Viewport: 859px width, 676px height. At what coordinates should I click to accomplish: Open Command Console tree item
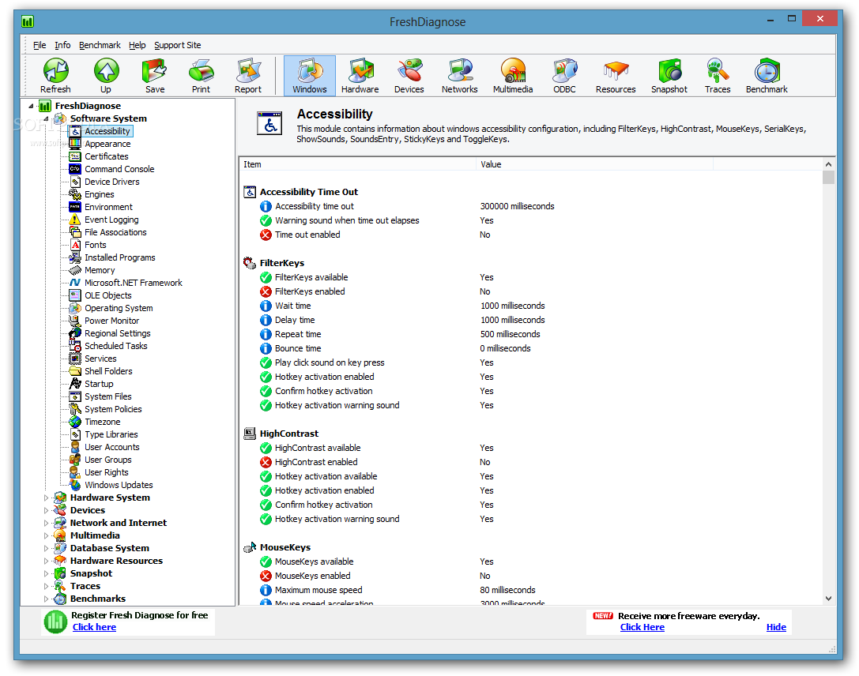tap(119, 169)
